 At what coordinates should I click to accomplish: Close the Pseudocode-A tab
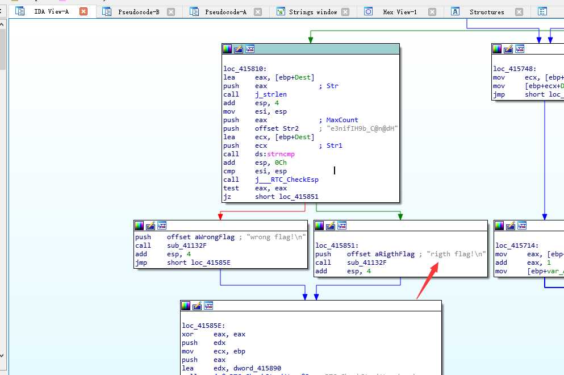point(258,12)
